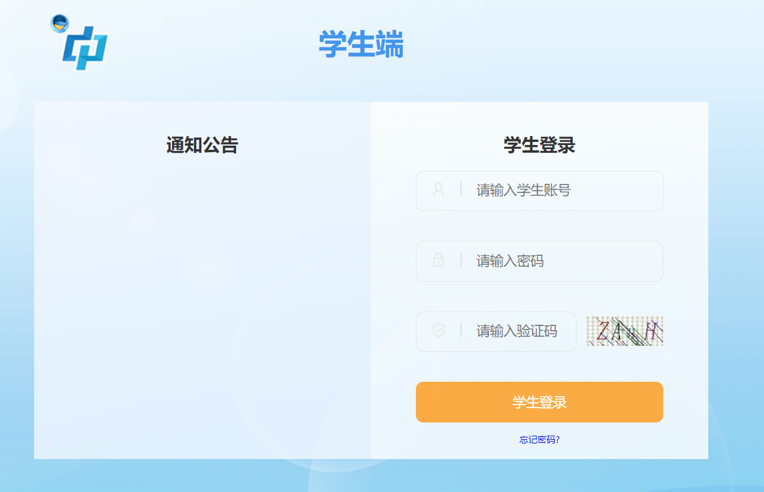
Task: Click the blue site logo
Action: 86,48
